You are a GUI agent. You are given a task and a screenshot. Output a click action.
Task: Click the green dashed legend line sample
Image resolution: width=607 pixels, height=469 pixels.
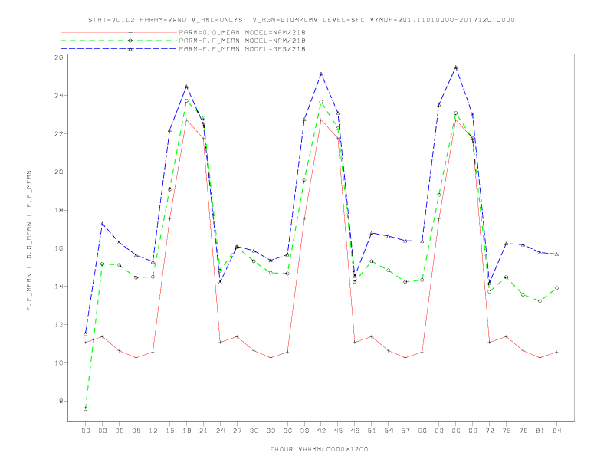119,41
